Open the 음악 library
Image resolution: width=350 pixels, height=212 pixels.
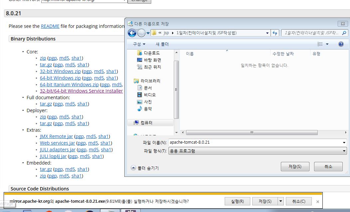point(144,109)
